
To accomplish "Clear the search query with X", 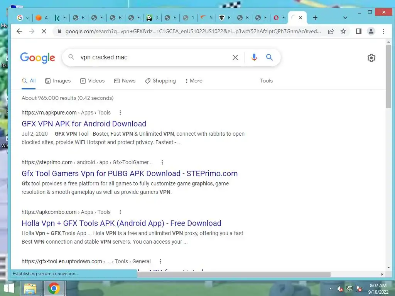I will click(x=235, y=57).
